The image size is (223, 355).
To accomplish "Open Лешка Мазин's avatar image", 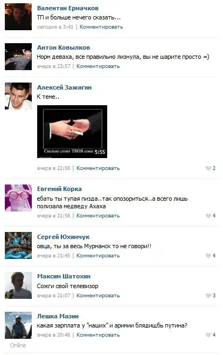I will point(18,325).
